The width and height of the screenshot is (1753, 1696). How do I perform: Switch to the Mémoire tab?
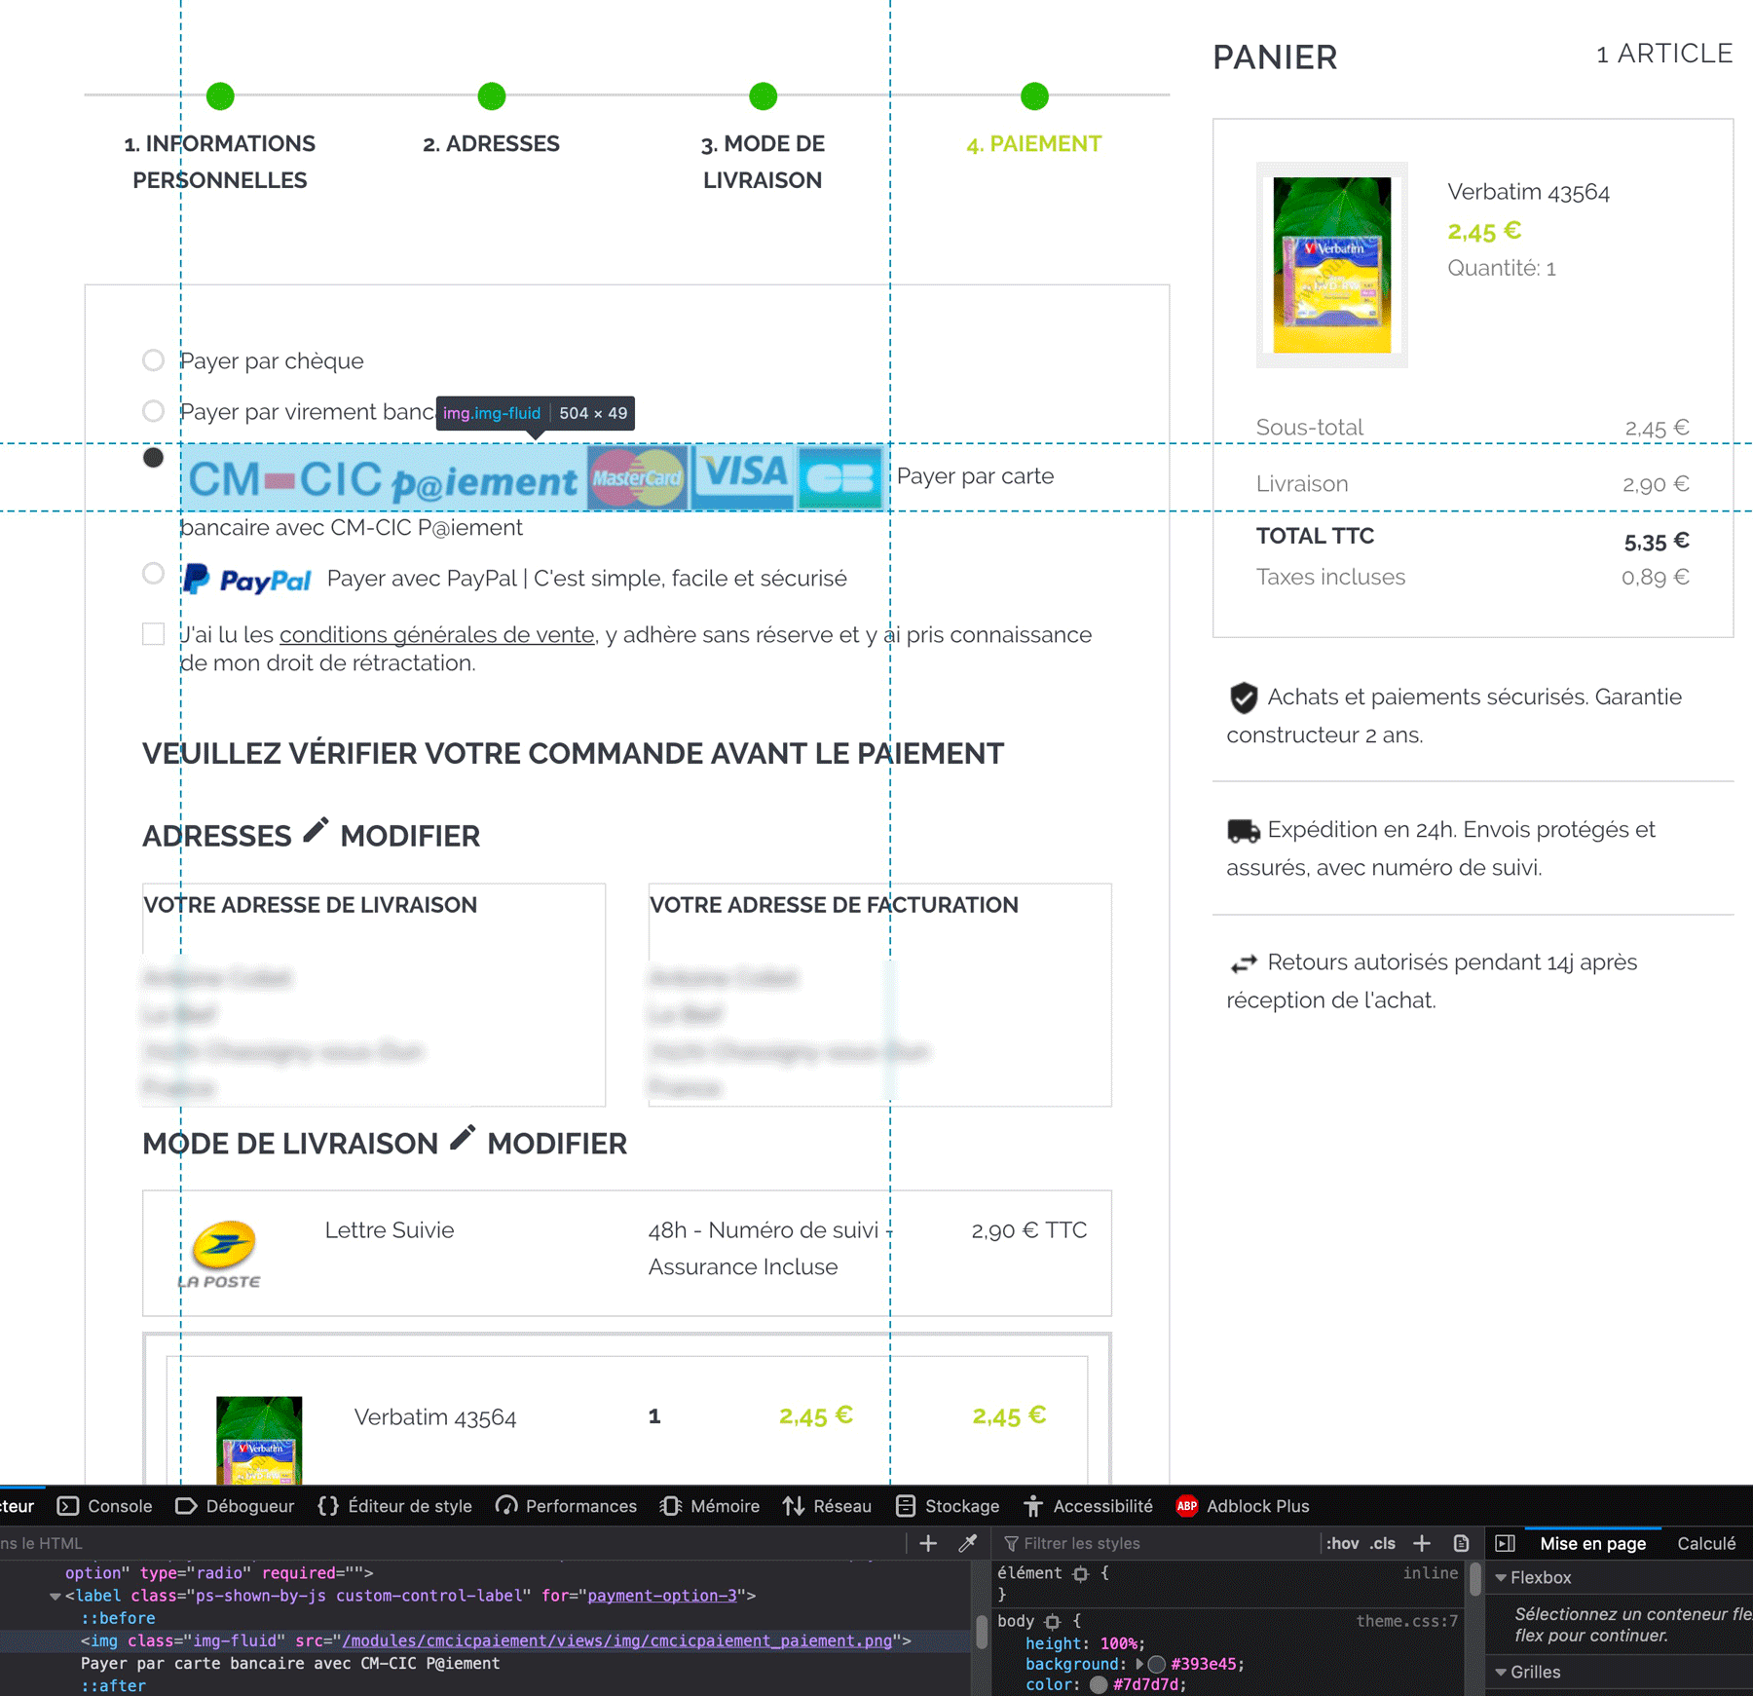[x=710, y=1506]
